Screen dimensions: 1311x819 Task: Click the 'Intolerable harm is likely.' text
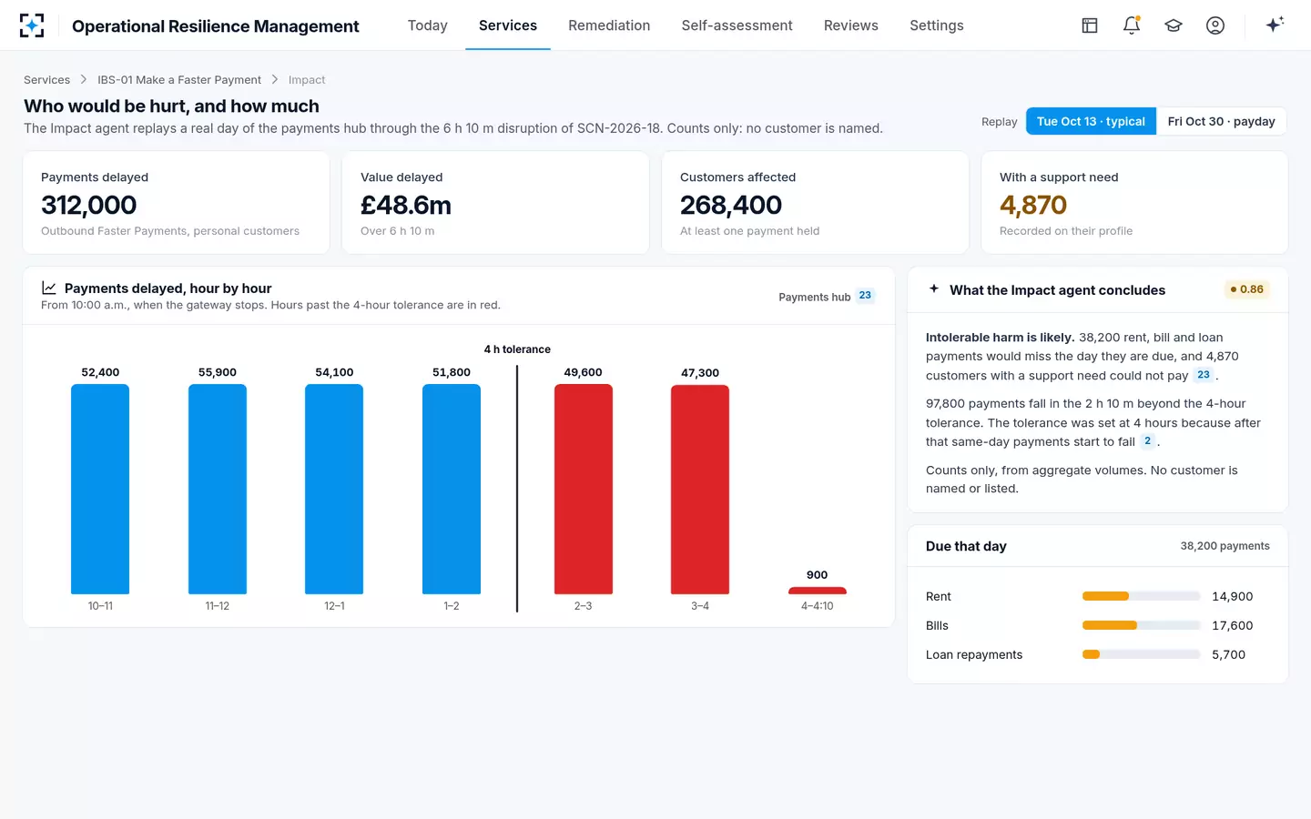point(1001,338)
